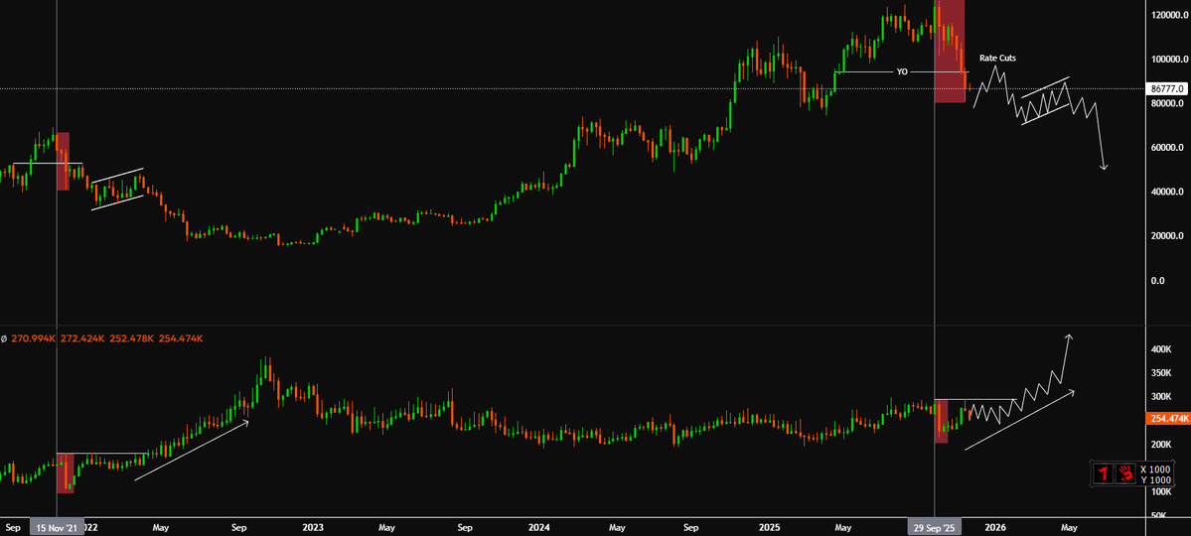Screen dimensions: 1191x536
Task: Click the 300K label on the lower axis
Action: 1161,396
